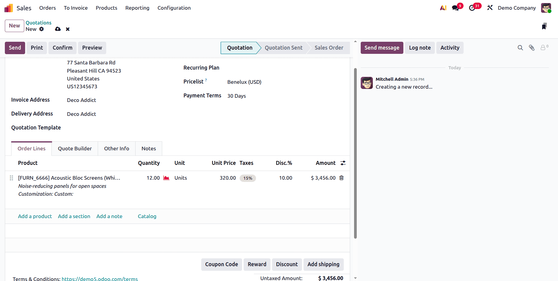558x281 pixels.
Task: Search messages with the magnifier icon
Action: click(x=520, y=47)
